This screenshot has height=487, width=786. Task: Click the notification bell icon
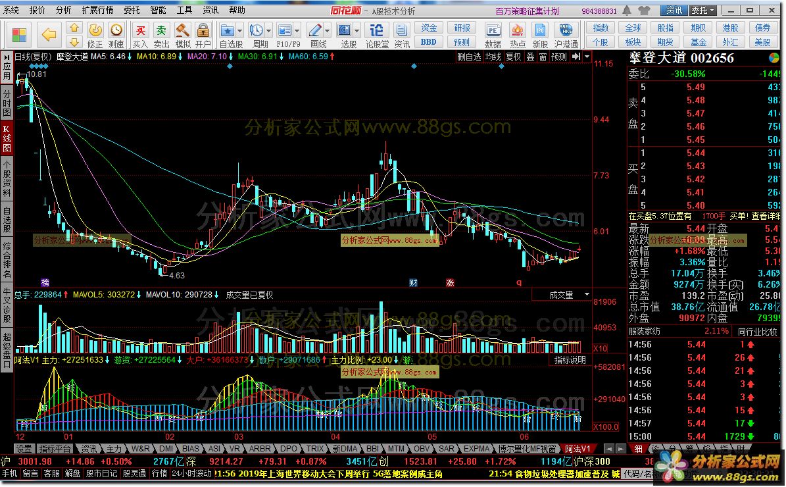627,10
